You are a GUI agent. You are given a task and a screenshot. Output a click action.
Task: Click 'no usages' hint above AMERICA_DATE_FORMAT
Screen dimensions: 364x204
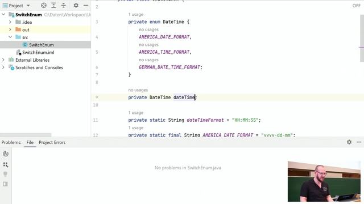(x=148, y=29)
